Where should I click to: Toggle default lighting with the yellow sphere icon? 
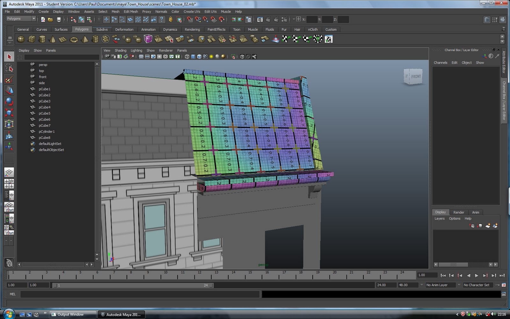211,56
